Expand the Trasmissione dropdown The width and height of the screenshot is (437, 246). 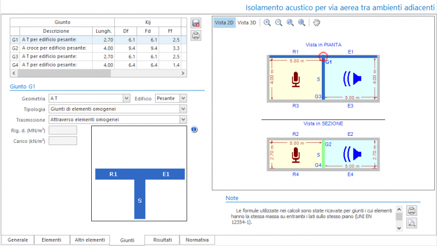183,119
